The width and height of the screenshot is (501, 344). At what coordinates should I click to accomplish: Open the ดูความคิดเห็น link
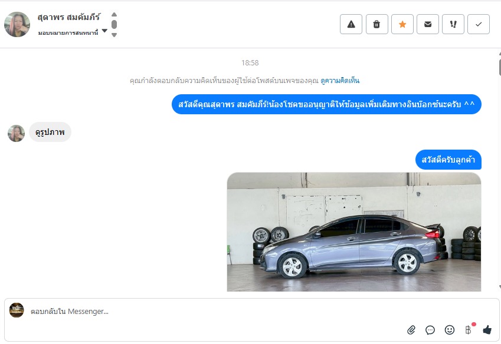(x=340, y=80)
